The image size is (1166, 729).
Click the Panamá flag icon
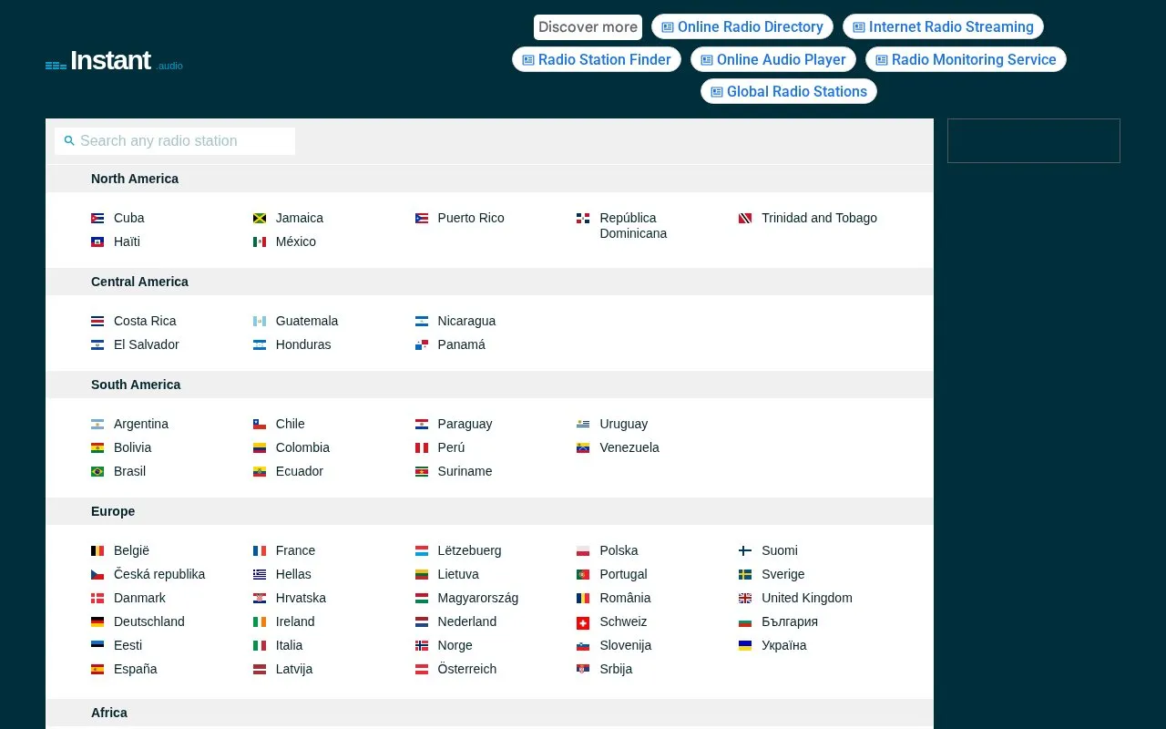click(422, 345)
